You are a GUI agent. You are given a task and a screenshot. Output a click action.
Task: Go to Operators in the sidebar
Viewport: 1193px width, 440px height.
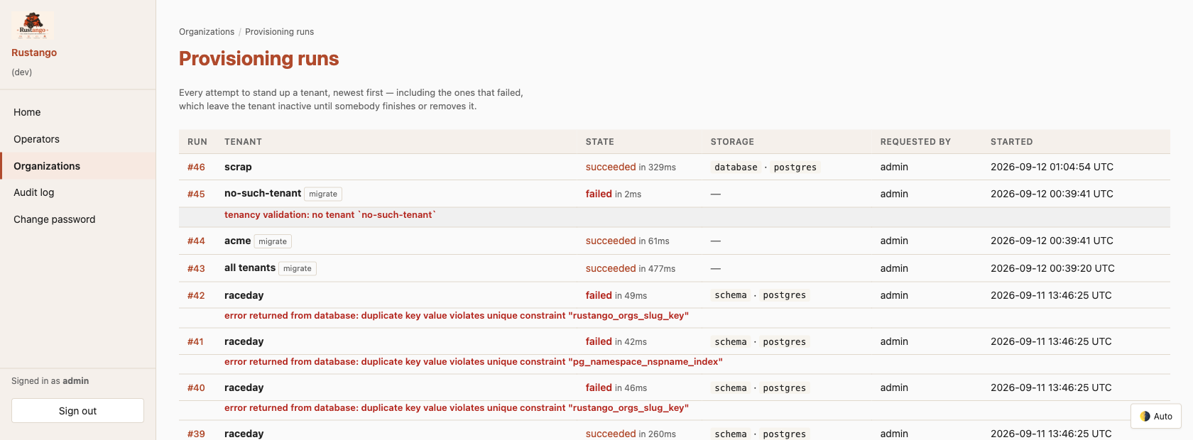click(x=77, y=139)
